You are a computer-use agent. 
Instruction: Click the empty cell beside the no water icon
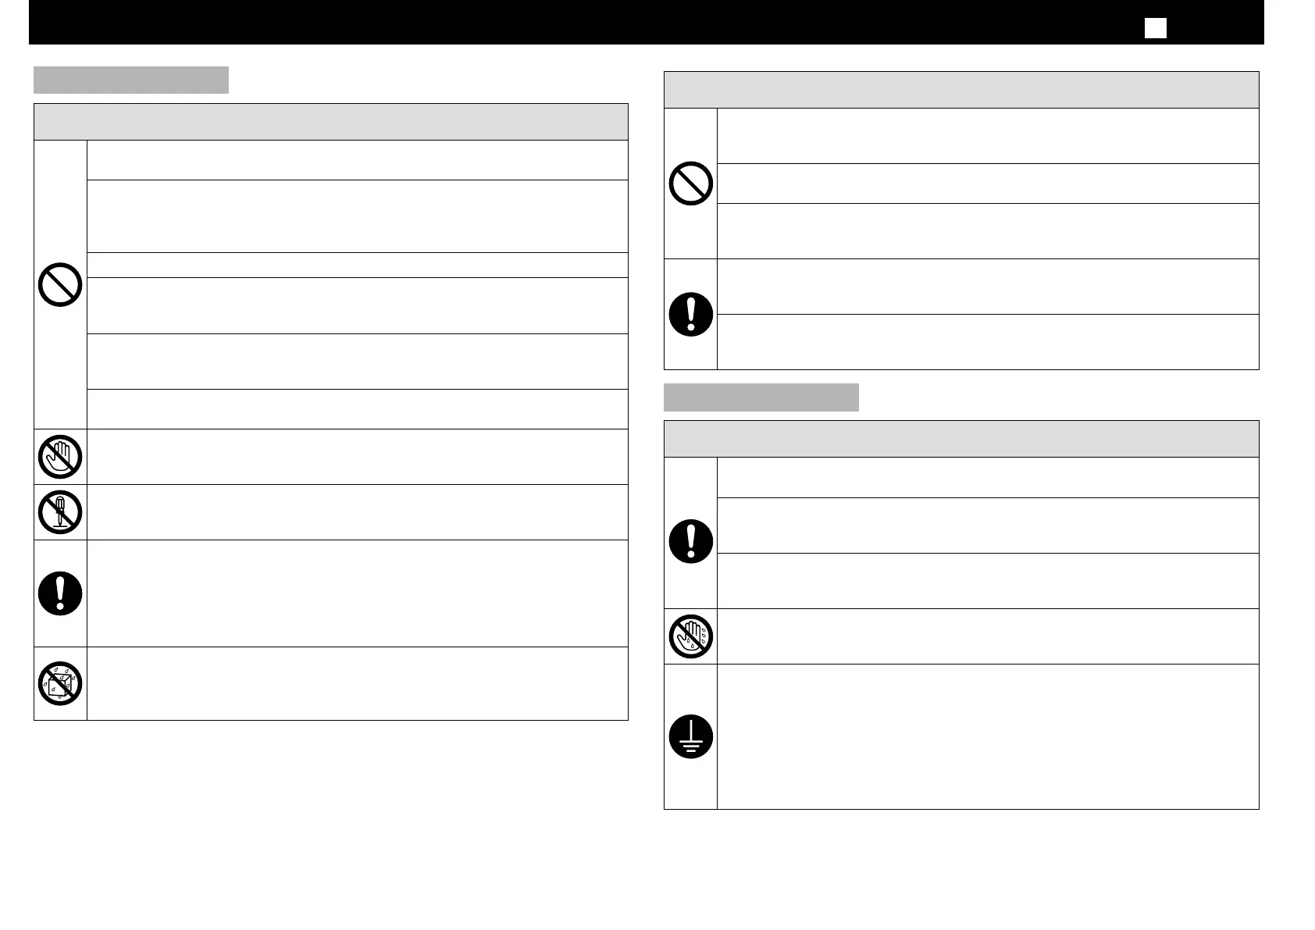358,683
